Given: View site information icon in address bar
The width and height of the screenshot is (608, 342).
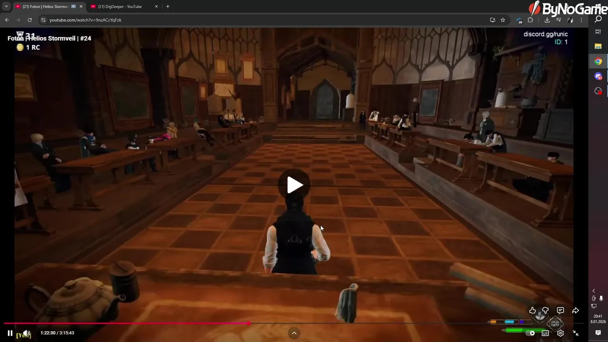Looking at the screenshot, I should point(43,20).
